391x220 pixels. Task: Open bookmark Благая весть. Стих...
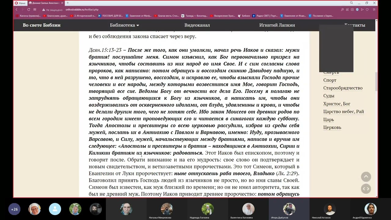(166, 16)
